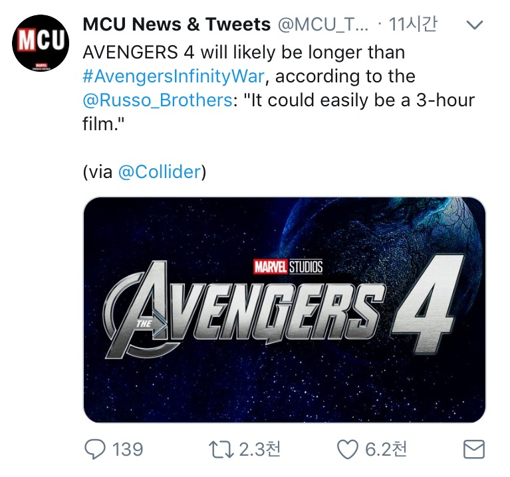Click the 2.3천 retweet count
This screenshot has width=510, height=477.
point(260,450)
